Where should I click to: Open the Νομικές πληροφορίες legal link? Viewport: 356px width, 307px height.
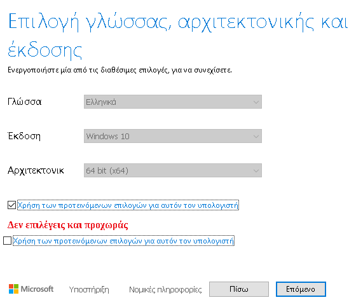point(165,289)
